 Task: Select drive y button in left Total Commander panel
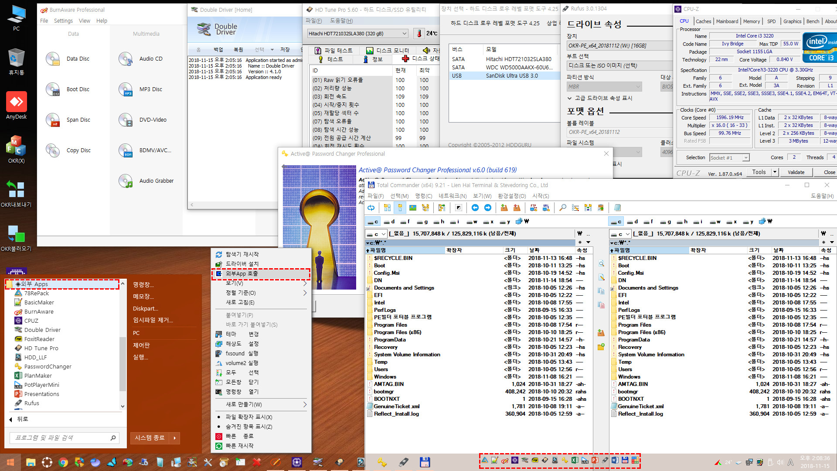pos(505,222)
